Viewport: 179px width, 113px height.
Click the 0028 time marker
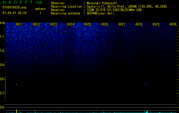[x=139, y=24]
